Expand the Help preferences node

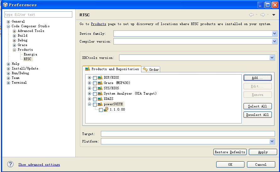point(8,64)
